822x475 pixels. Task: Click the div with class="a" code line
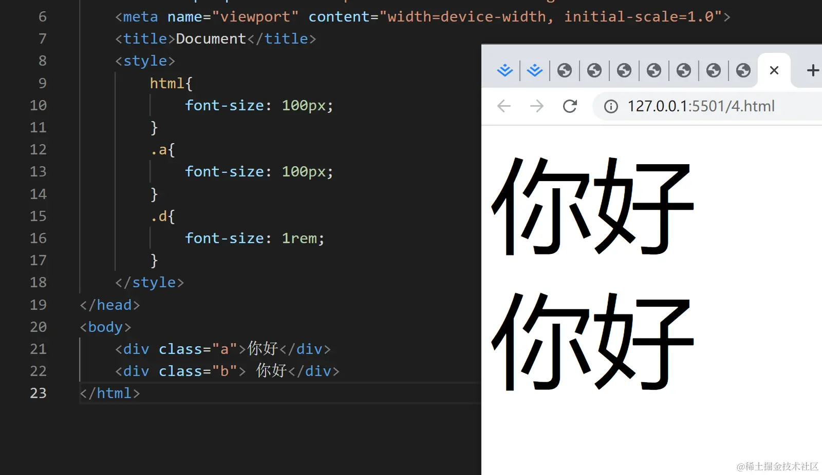click(x=223, y=349)
